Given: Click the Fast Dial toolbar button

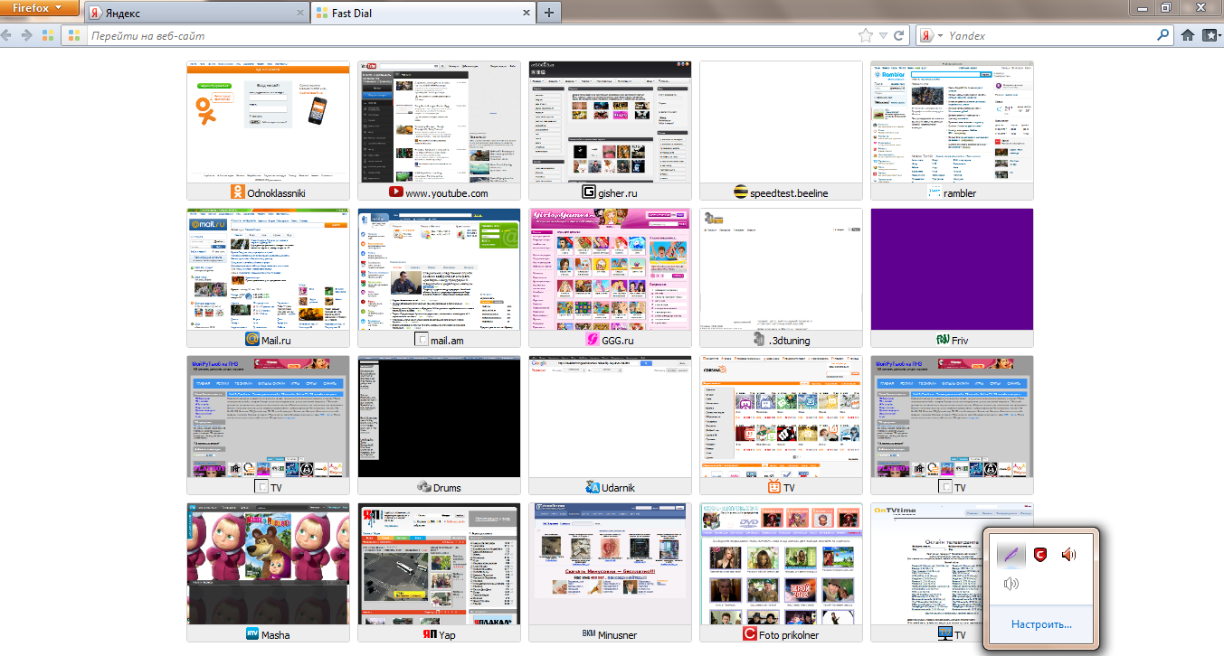Looking at the screenshot, I should (x=48, y=36).
